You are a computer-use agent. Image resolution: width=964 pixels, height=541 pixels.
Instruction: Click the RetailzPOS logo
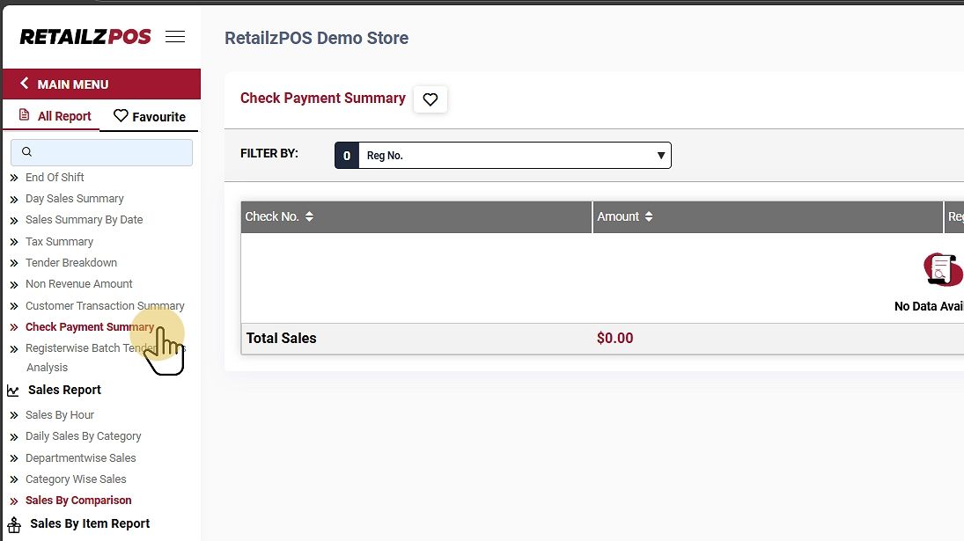pos(85,37)
